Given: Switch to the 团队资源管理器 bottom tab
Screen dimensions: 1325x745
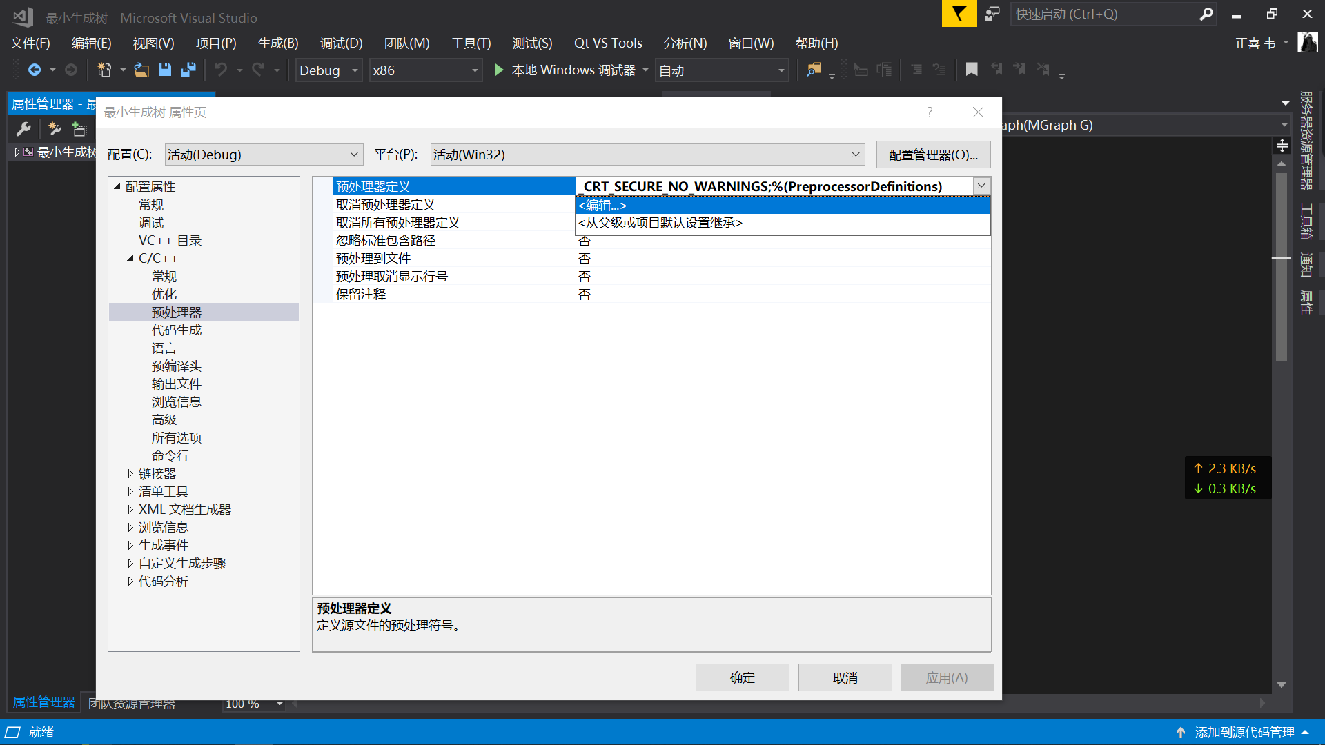Looking at the screenshot, I should (132, 704).
